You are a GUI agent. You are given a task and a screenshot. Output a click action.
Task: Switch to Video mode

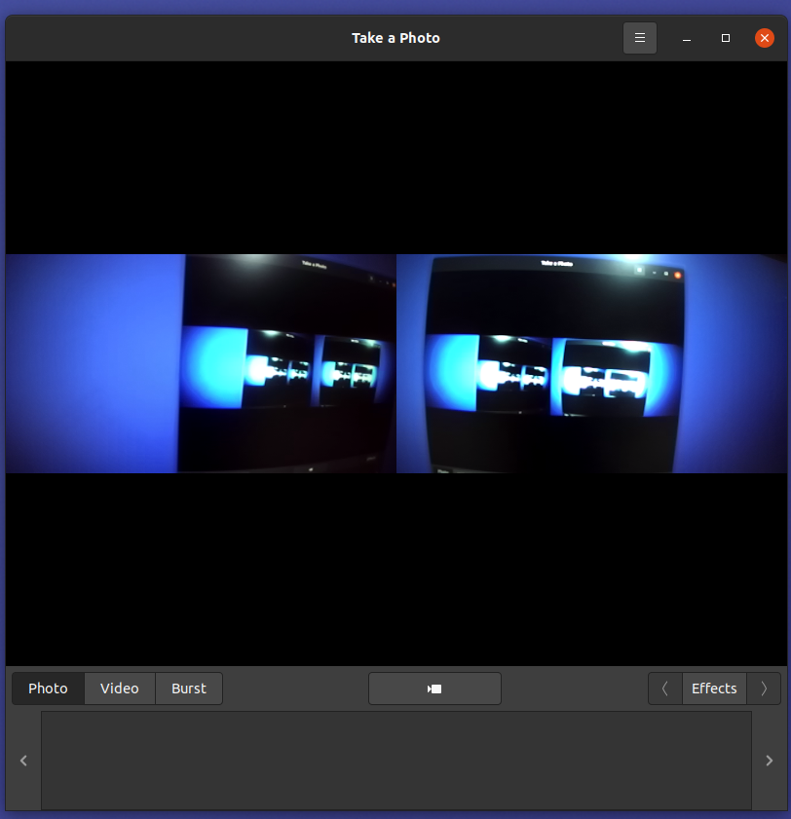[120, 689]
